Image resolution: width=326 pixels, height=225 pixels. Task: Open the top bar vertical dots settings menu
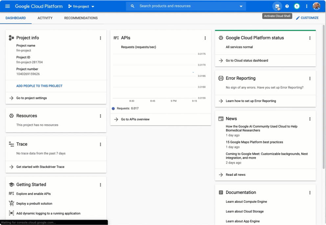[x=307, y=7]
